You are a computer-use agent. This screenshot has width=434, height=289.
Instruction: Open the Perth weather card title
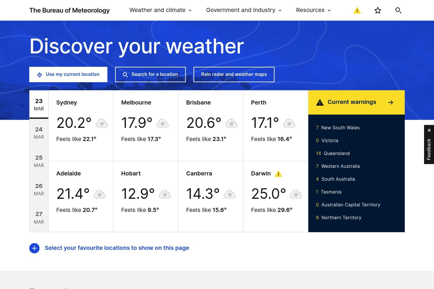click(259, 103)
